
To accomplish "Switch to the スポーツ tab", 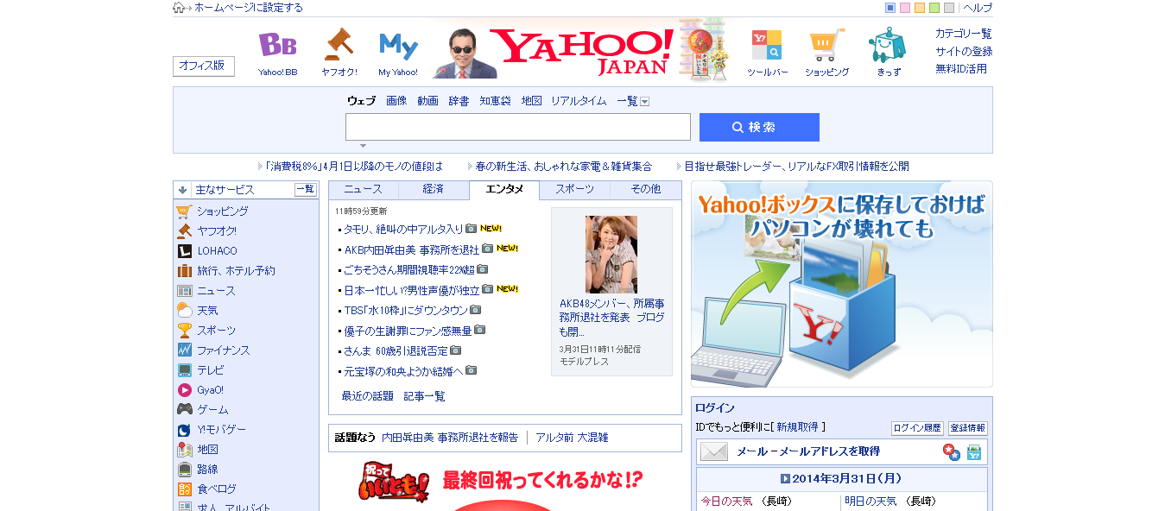I will pos(574,190).
